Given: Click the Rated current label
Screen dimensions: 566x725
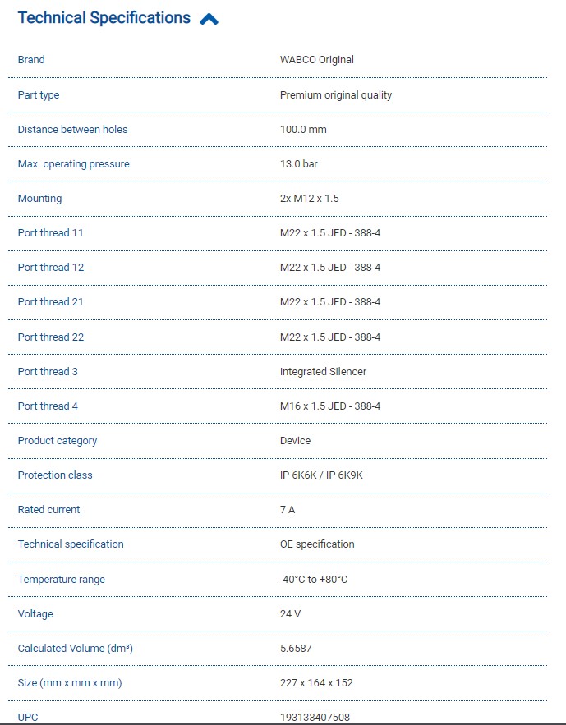Looking at the screenshot, I should (48, 510).
